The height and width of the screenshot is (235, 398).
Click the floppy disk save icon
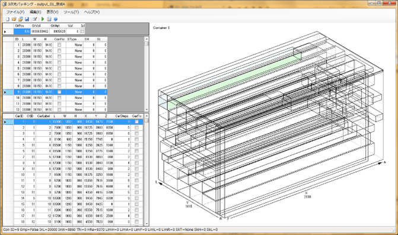(x=27, y=19)
